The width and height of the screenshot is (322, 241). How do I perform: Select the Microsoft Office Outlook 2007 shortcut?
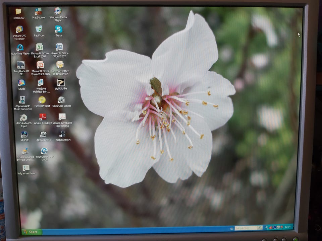(x=60, y=65)
